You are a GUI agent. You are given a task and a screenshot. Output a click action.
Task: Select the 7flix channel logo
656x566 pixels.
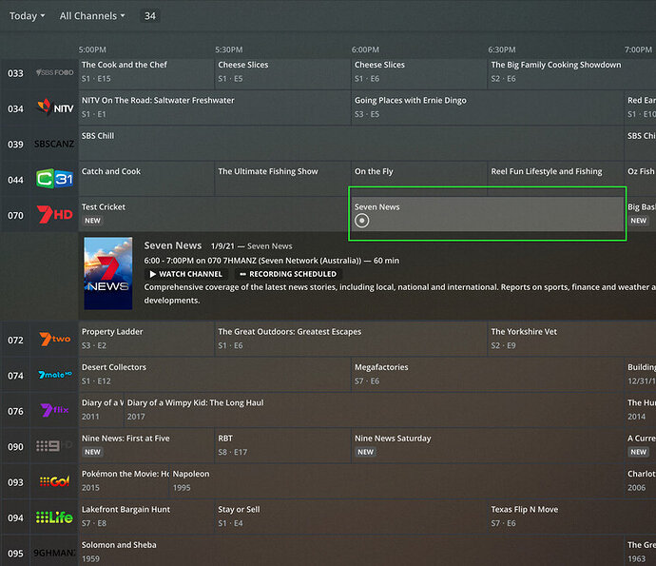point(55,410)
